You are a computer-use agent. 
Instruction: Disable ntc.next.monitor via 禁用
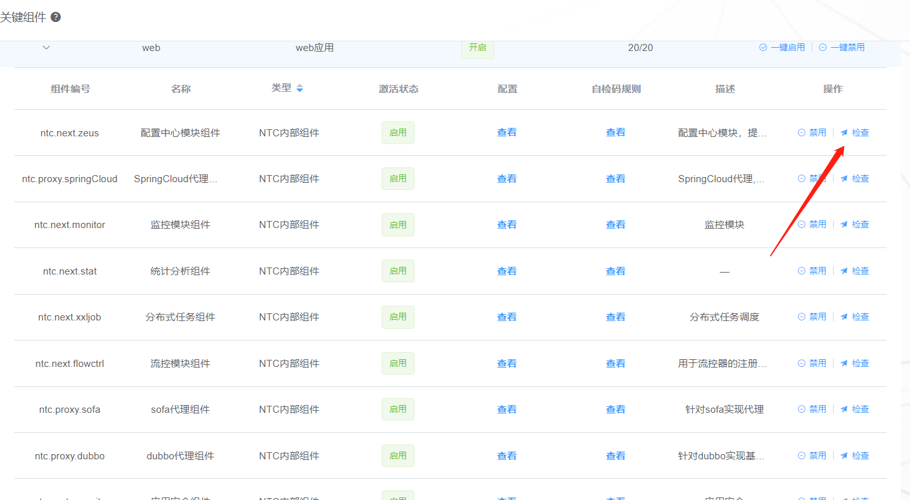pyautogui.click(x=812, y=224)
